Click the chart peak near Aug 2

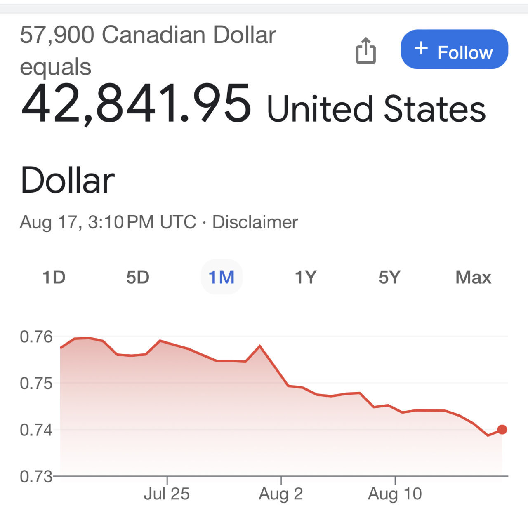pos(259,346)
